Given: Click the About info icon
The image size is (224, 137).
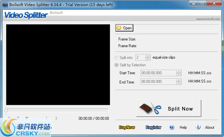Looking at the screenshot, I should pos(198,127).
